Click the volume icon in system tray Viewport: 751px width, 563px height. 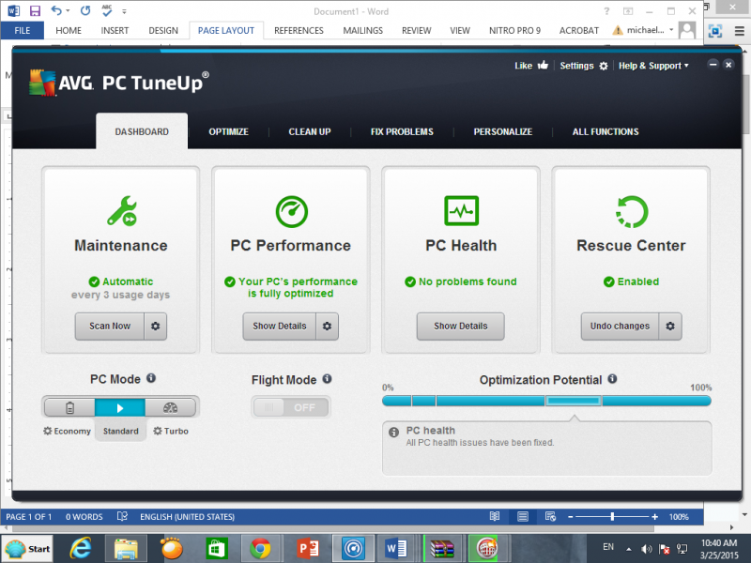click(x=646, y=549)
